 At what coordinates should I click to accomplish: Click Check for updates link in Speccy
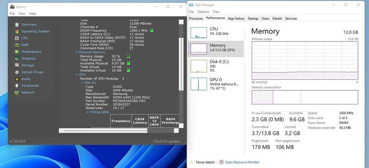click(168, 141)
